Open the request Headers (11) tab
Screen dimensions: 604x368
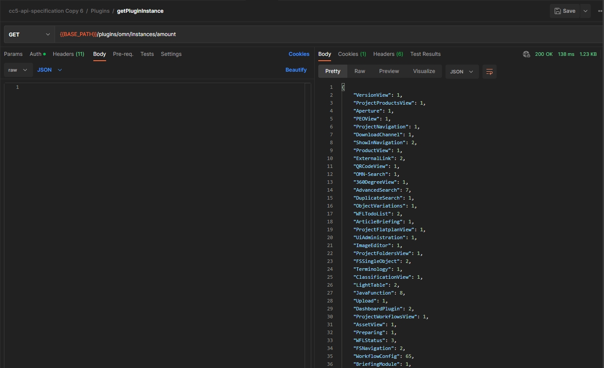(68, 54)
